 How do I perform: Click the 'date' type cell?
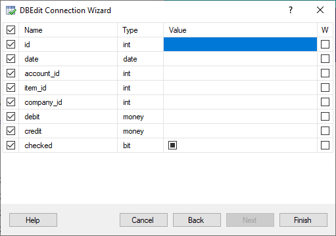point(141,59)
